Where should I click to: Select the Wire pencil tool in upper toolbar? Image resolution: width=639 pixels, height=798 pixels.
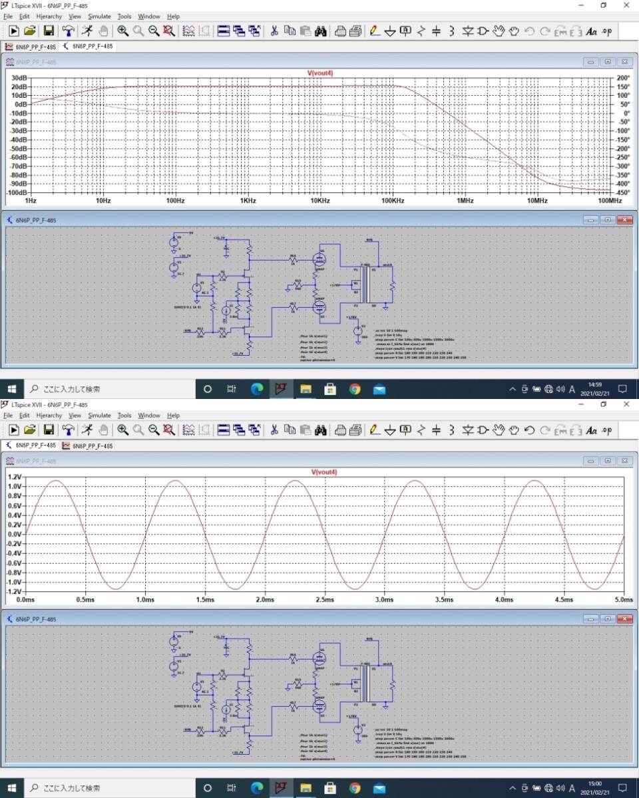click(375, 31)
